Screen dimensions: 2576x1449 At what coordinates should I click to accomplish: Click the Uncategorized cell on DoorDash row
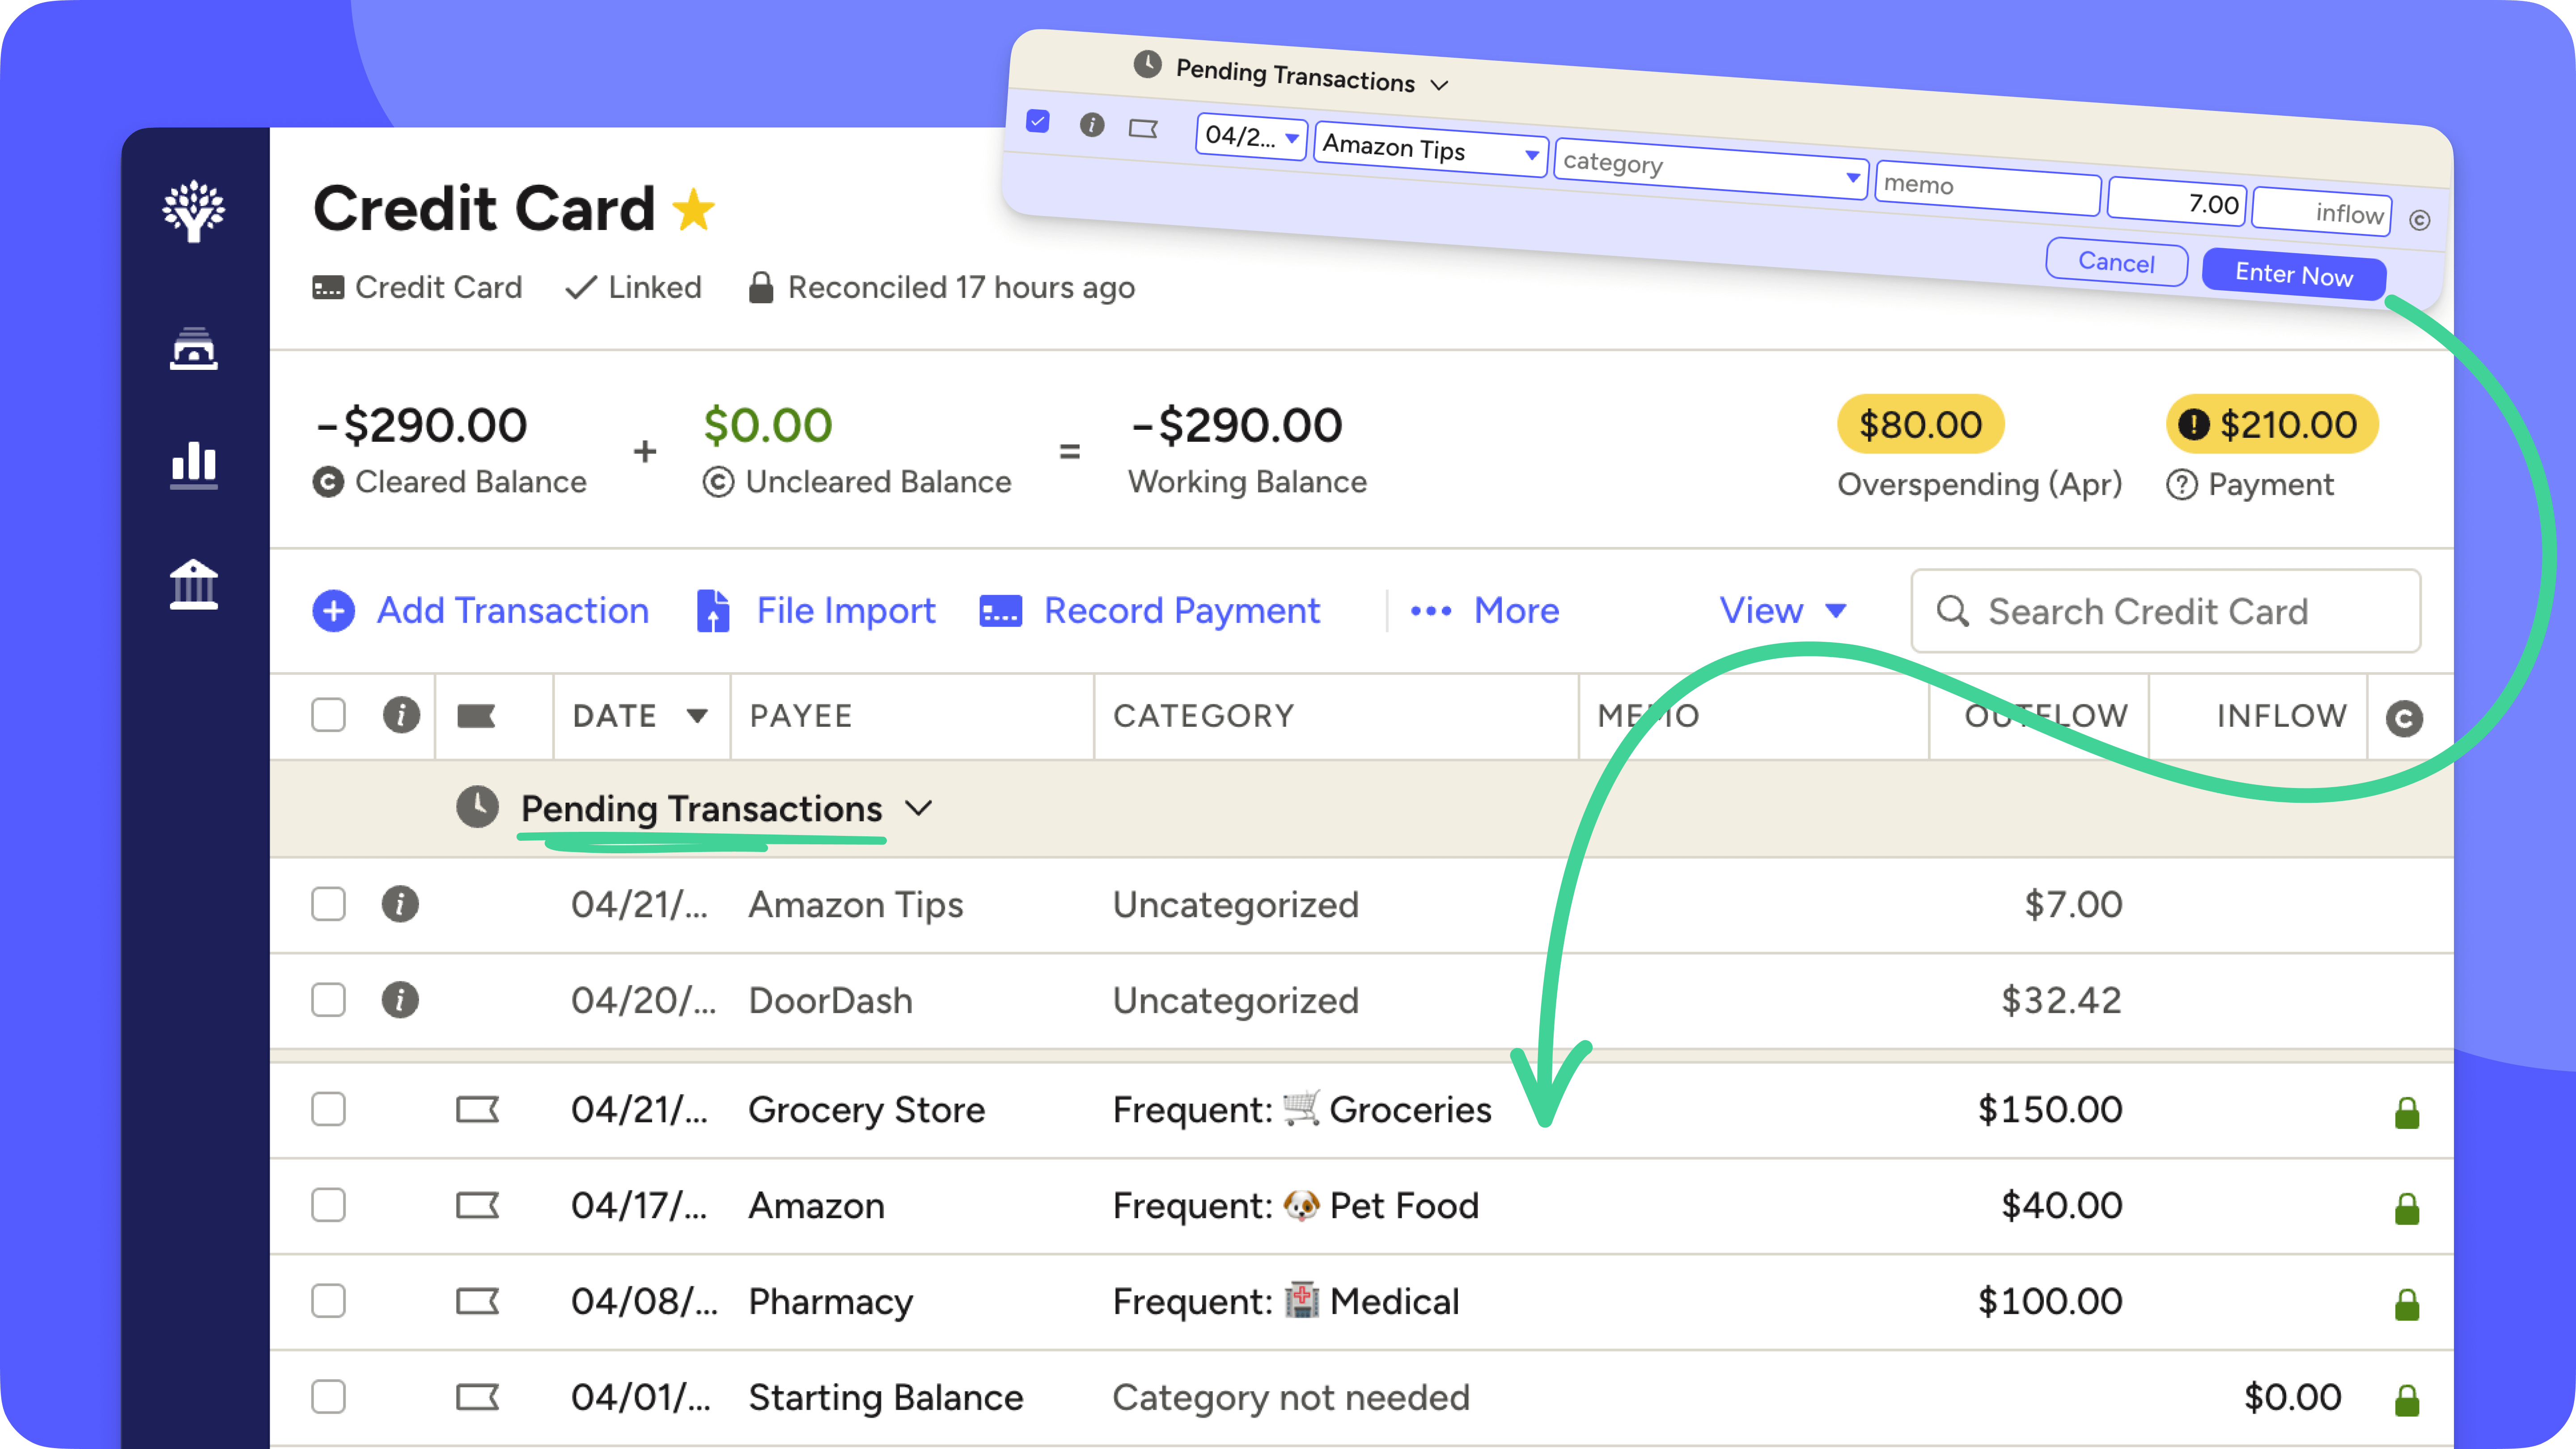[1236, 1000]
